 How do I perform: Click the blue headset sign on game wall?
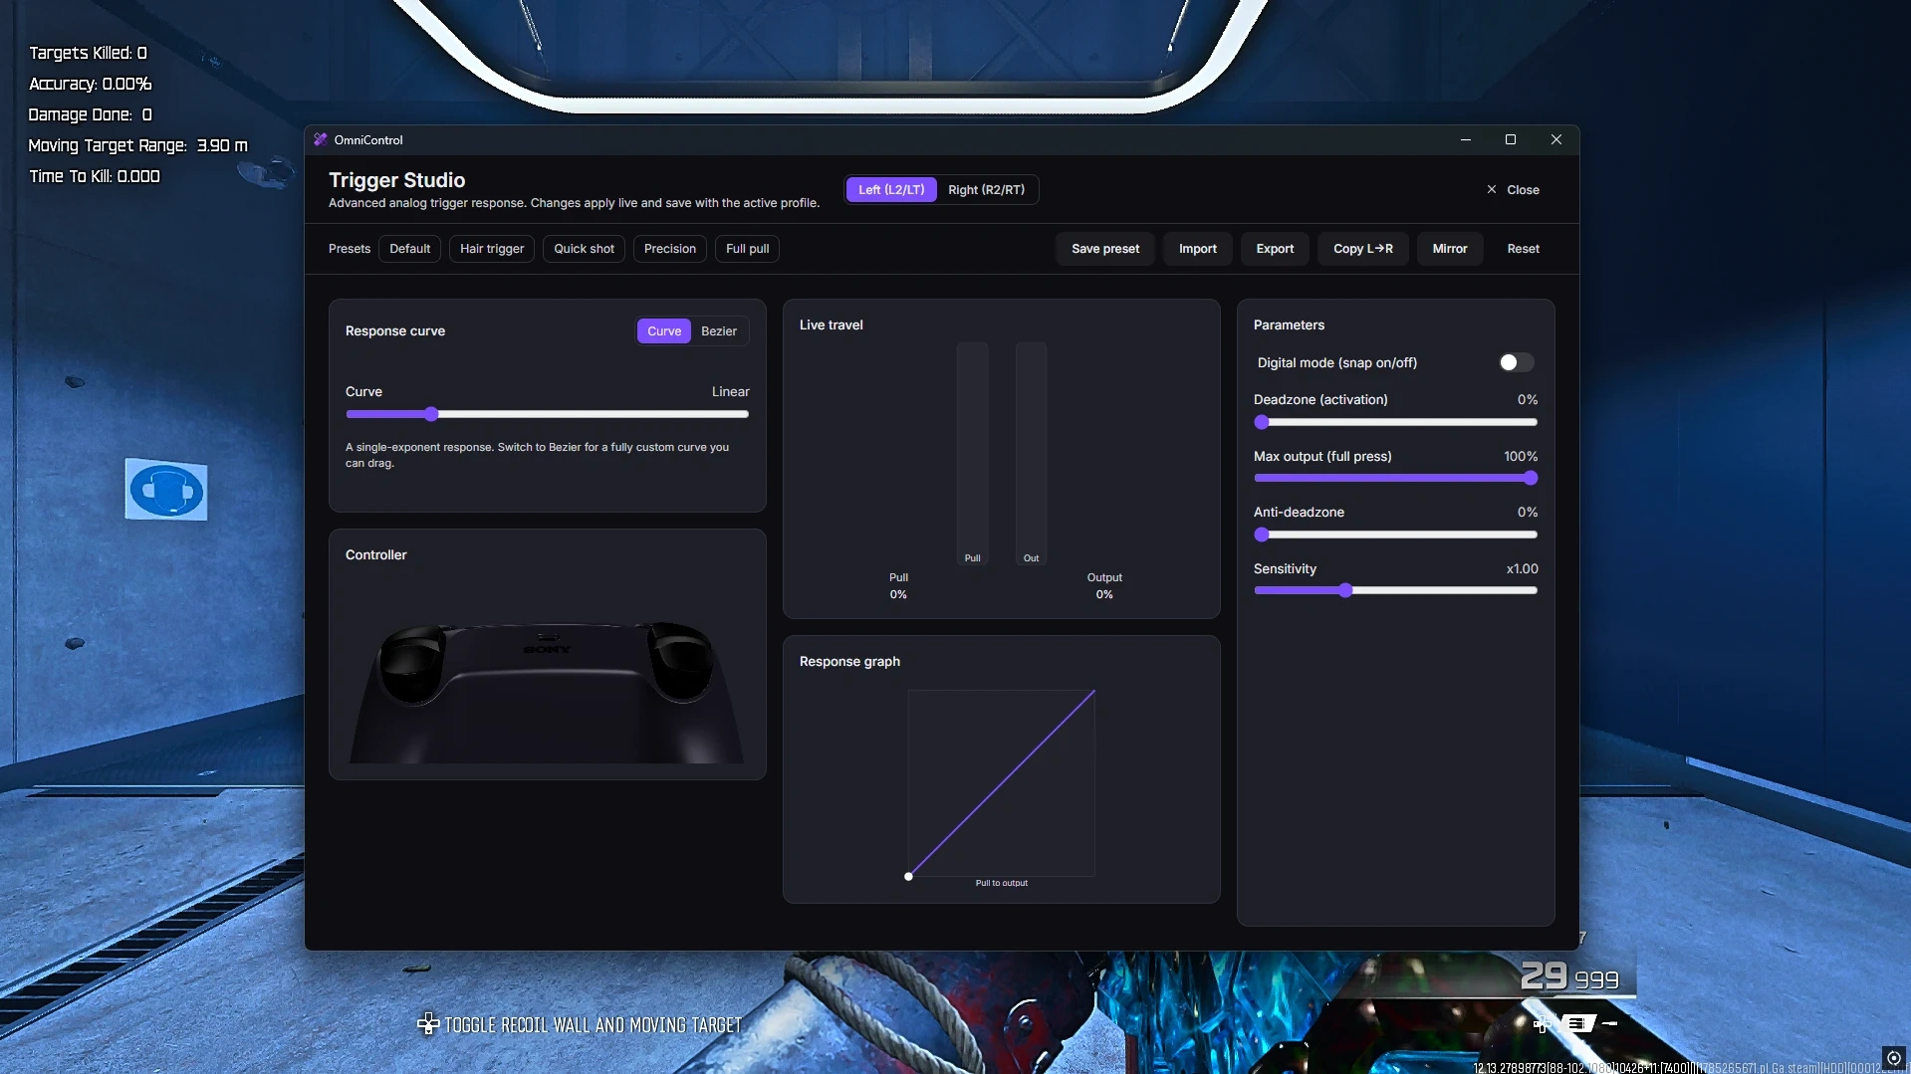[x=166, y=490]
